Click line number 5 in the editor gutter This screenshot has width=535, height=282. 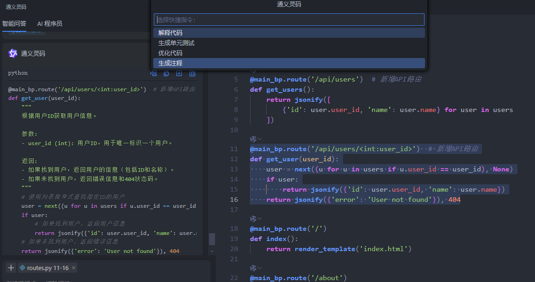pos(236,80)
